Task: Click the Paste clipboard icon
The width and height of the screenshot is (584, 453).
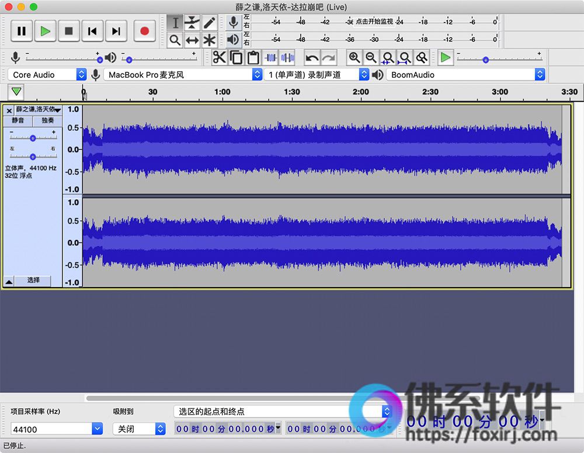Action: tap(253, 58)
